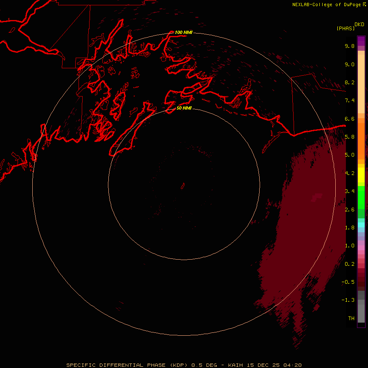The width and height of the screenshot is (368, 368).
Task: Click the 50 NMI range ring label
Action: (184, 108)
